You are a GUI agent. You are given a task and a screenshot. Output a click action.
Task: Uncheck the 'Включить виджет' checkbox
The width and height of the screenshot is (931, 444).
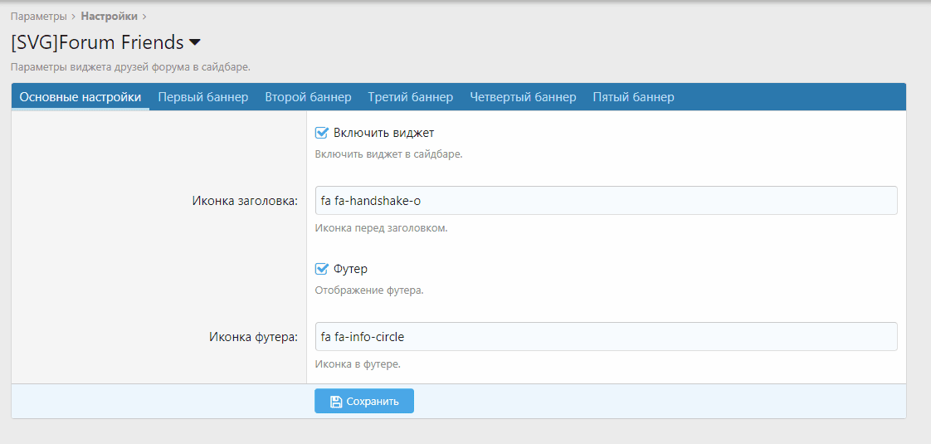(322, 133)
